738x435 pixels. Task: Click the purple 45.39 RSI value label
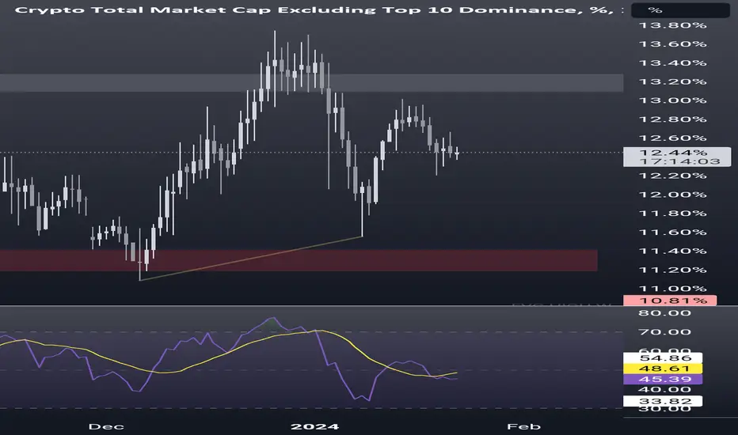(663, 379)
